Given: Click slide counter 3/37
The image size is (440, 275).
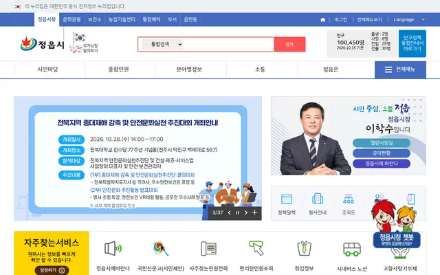Looking at the screenshot, I should coord(218,212).
